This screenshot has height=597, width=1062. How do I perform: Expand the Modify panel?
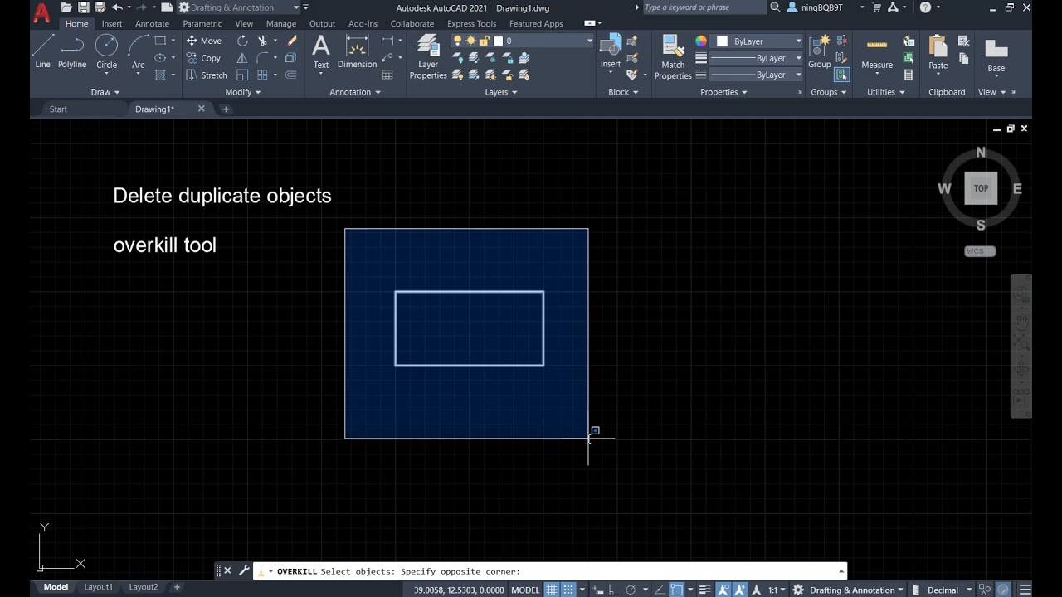pos(243,92)
